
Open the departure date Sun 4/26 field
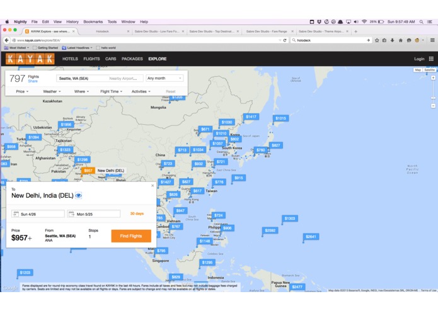point(38,214)
